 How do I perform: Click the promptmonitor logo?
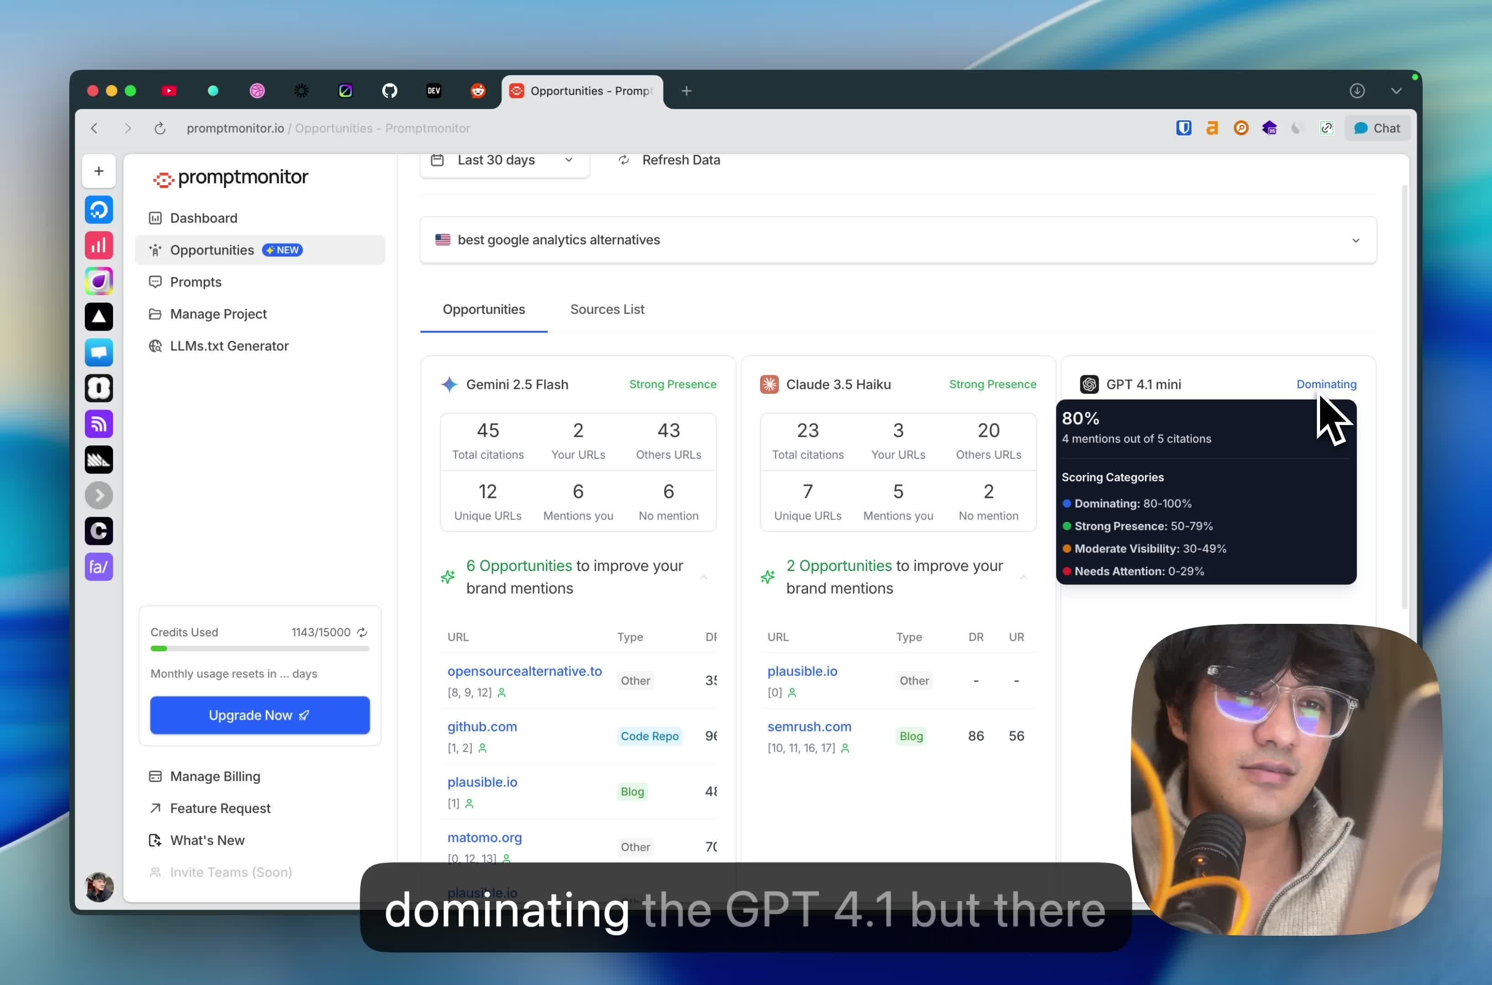click(231, 178)
